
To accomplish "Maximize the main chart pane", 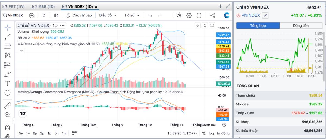I will [212, 25].
